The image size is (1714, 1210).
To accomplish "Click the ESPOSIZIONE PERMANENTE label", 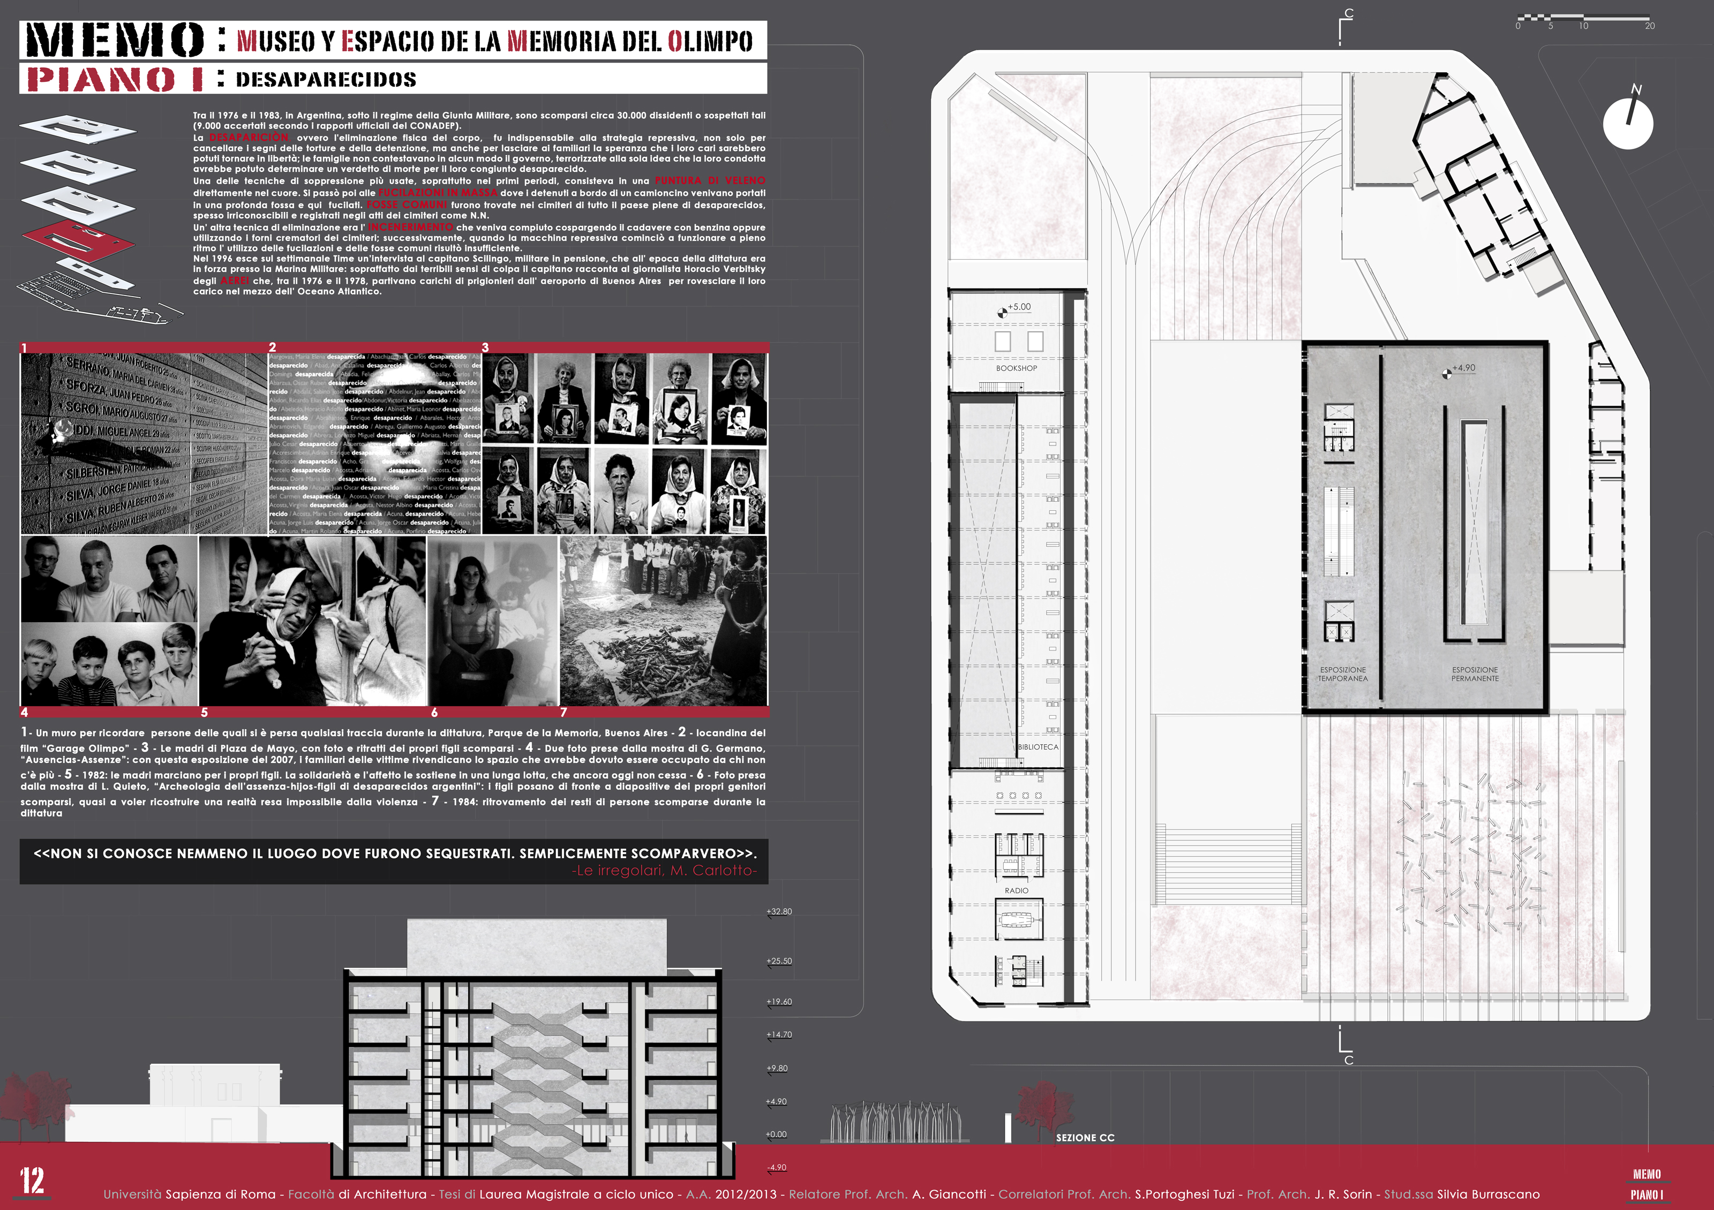I will (x=1475, y=675).
